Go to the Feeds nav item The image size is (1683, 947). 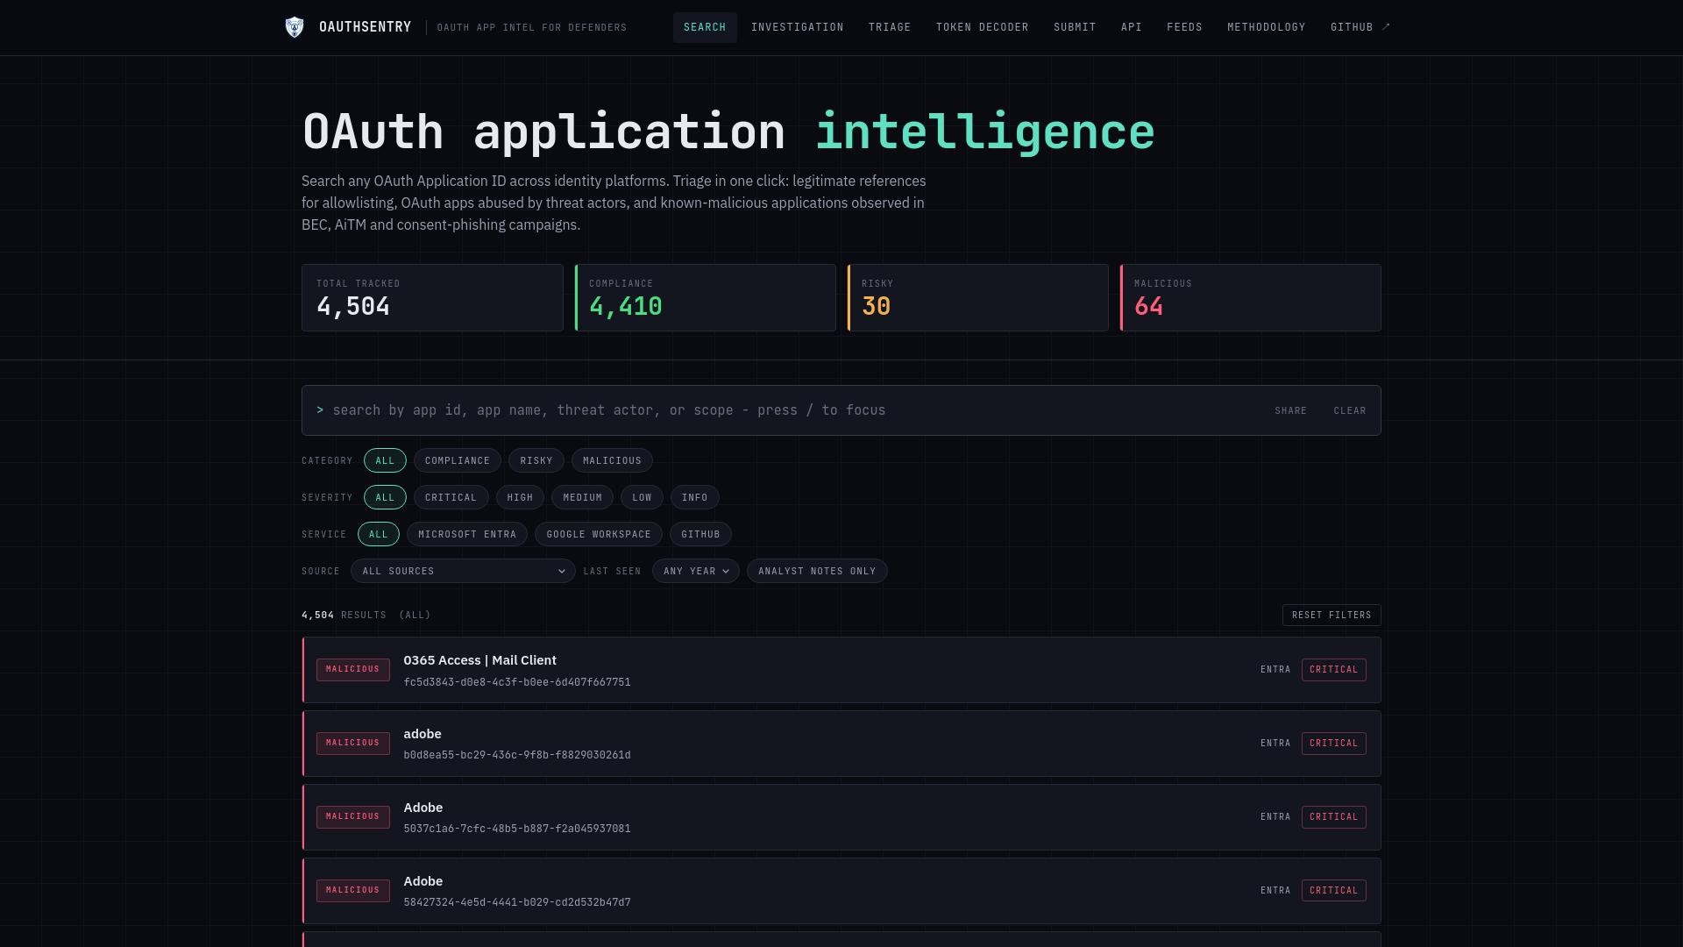point(1184,27)
